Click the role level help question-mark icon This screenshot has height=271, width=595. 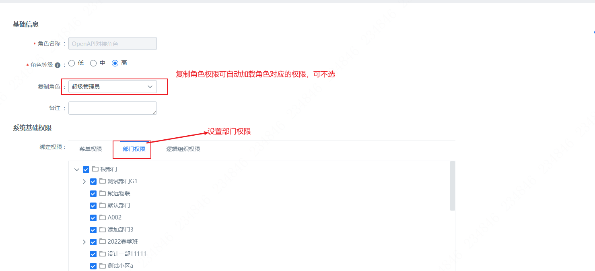click(x=58, y=65)
